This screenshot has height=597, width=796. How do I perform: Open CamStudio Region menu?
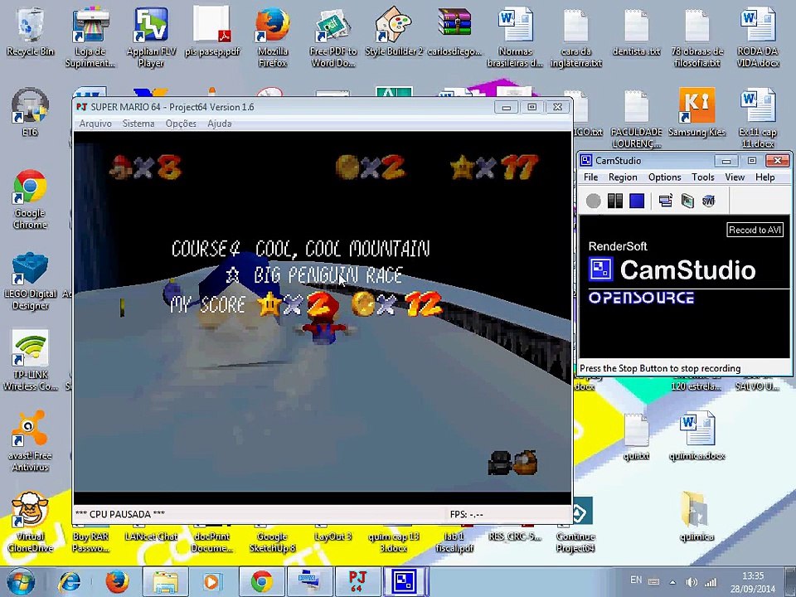tap(623, 177)
